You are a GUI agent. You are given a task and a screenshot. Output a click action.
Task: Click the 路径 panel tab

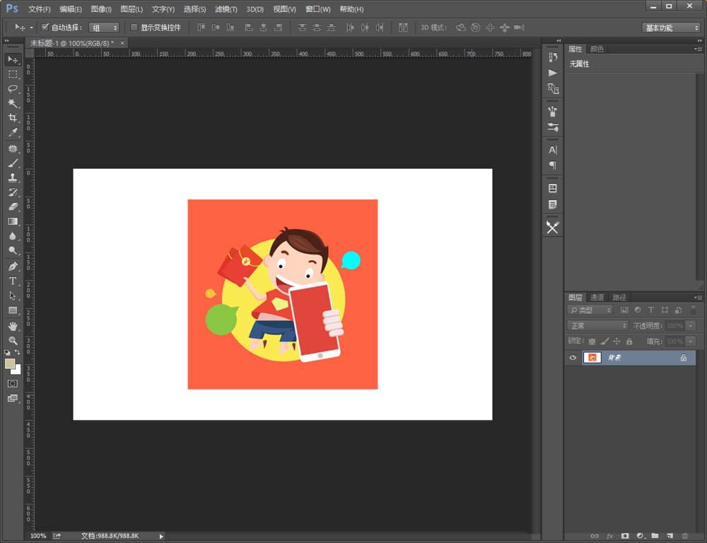pos(619,298)
